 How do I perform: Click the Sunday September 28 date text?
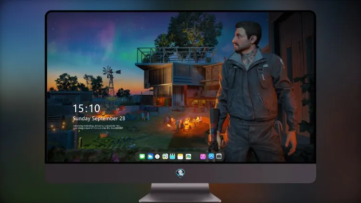[x=99, y=118]
